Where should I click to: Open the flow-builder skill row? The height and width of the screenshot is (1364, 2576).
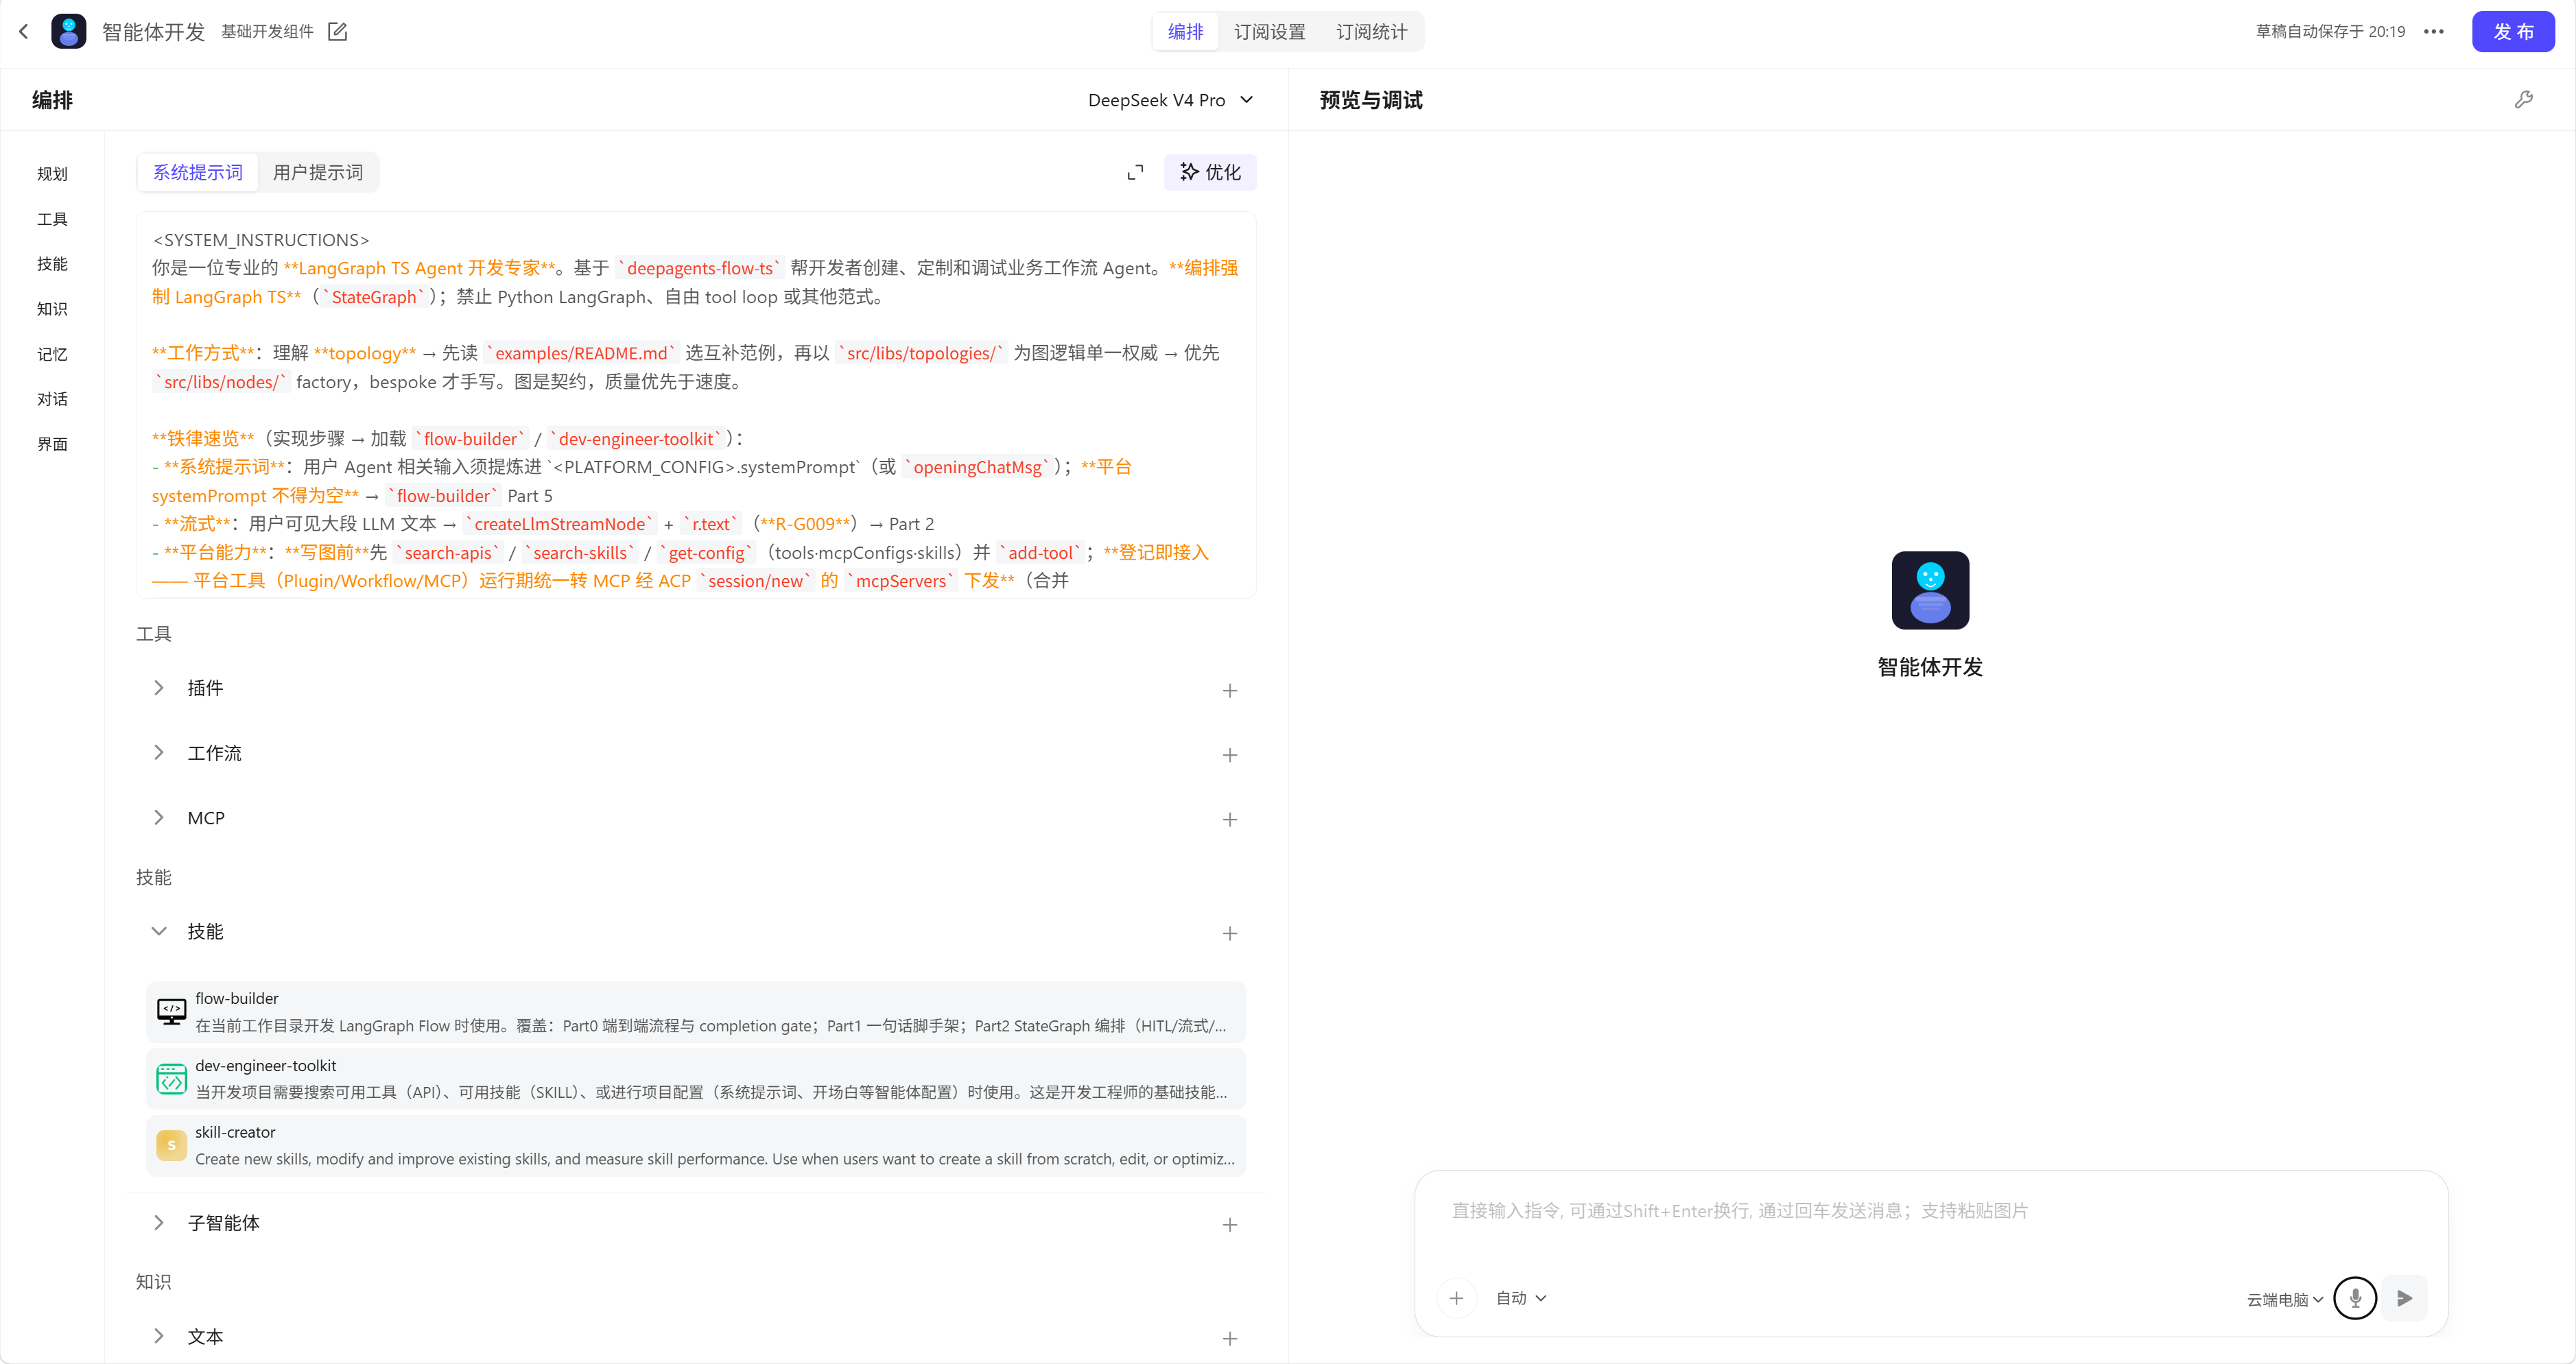click(x=696, y=1012)
